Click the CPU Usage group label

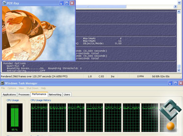13,100
